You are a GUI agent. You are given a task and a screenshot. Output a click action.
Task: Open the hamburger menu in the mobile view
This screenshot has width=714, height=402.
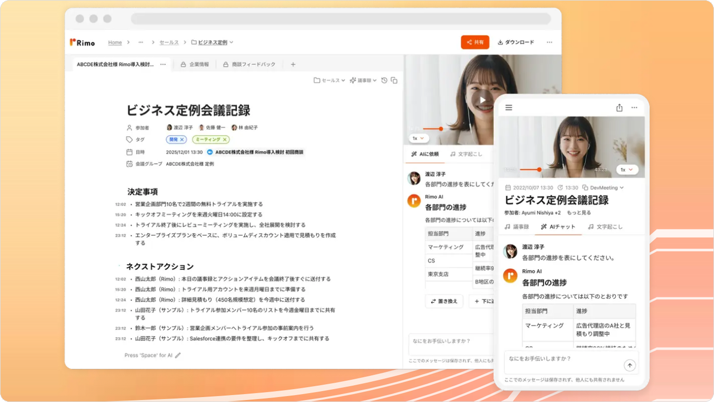509,108
